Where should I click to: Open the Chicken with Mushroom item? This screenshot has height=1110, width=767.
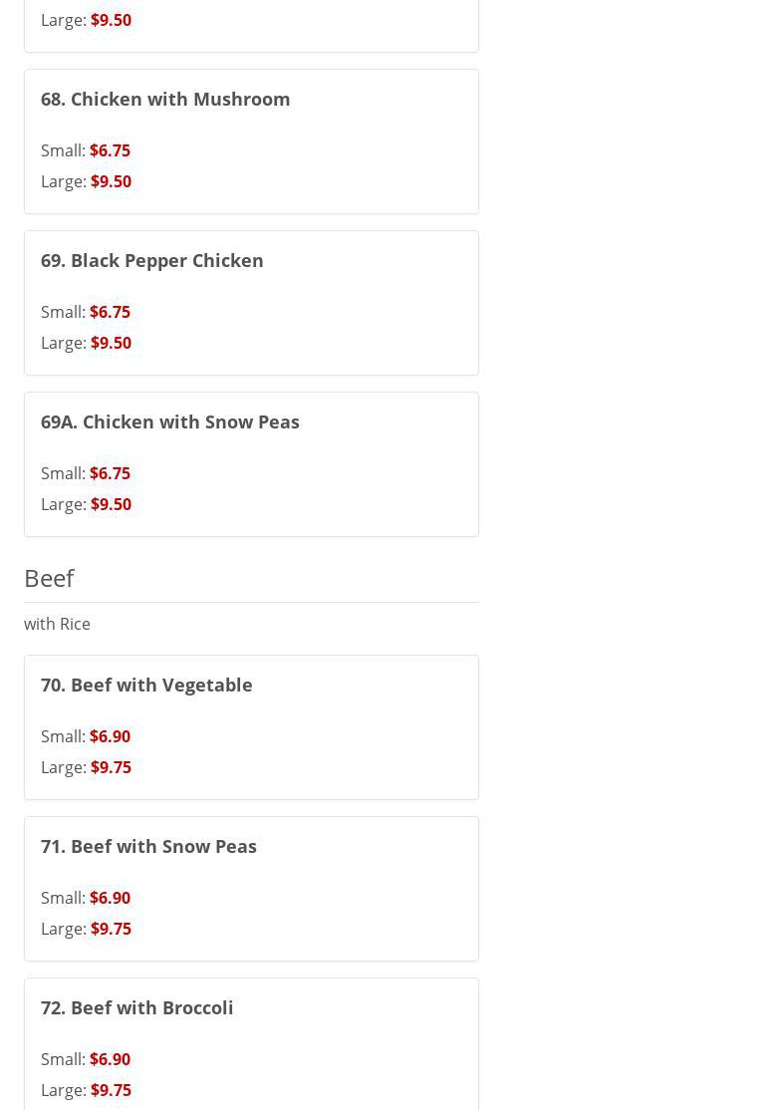pos(165,99)
